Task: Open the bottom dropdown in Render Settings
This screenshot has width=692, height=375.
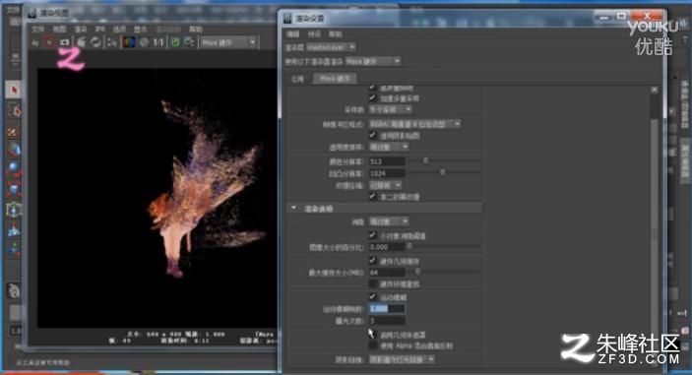Action: tap(402, 359)
